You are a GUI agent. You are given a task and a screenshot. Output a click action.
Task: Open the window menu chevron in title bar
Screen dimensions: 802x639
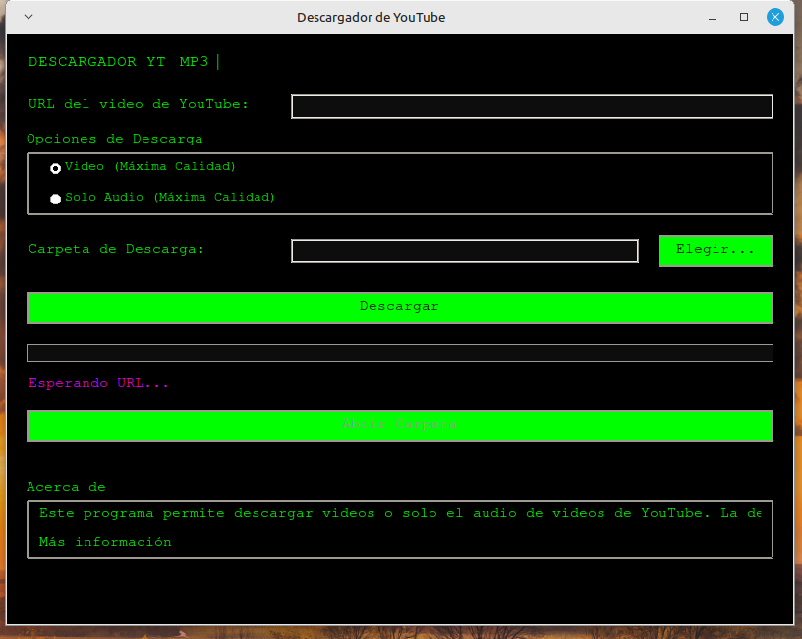coord(28,17)
